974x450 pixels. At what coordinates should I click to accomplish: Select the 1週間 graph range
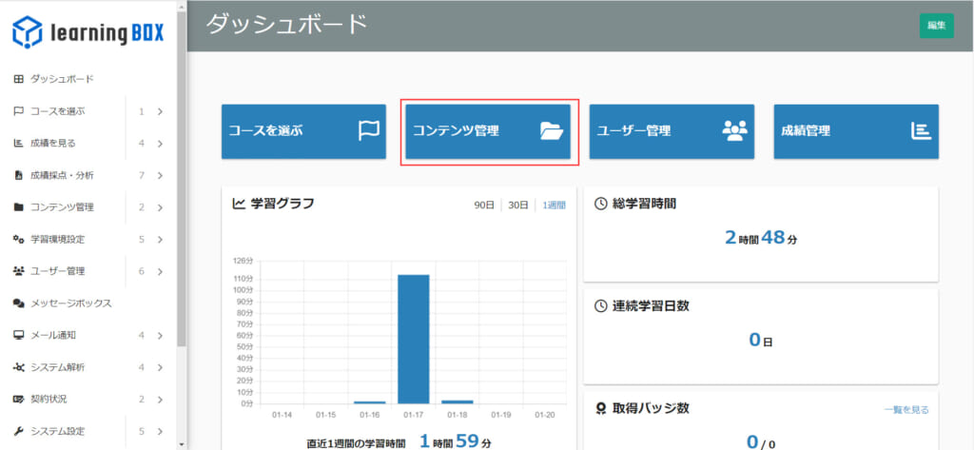(x=554, y=205)
